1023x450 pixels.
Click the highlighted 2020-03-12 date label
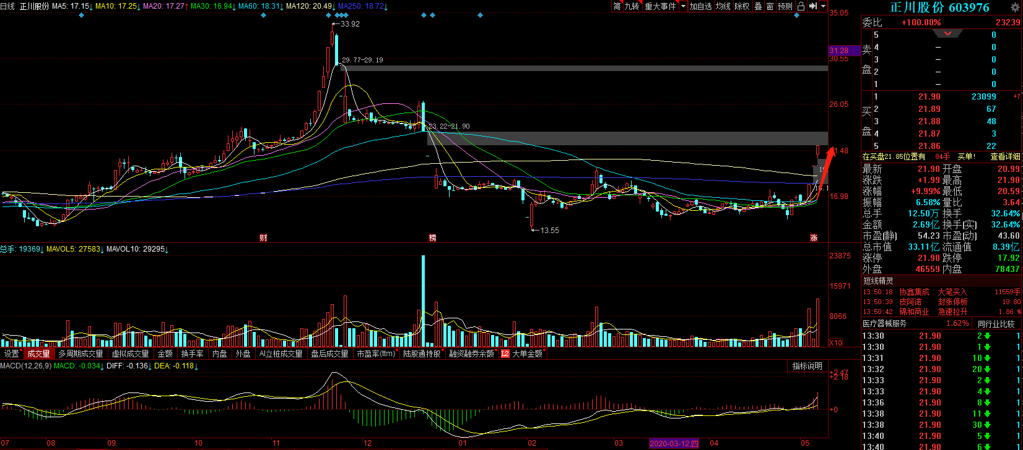click(x=674, y=443)
